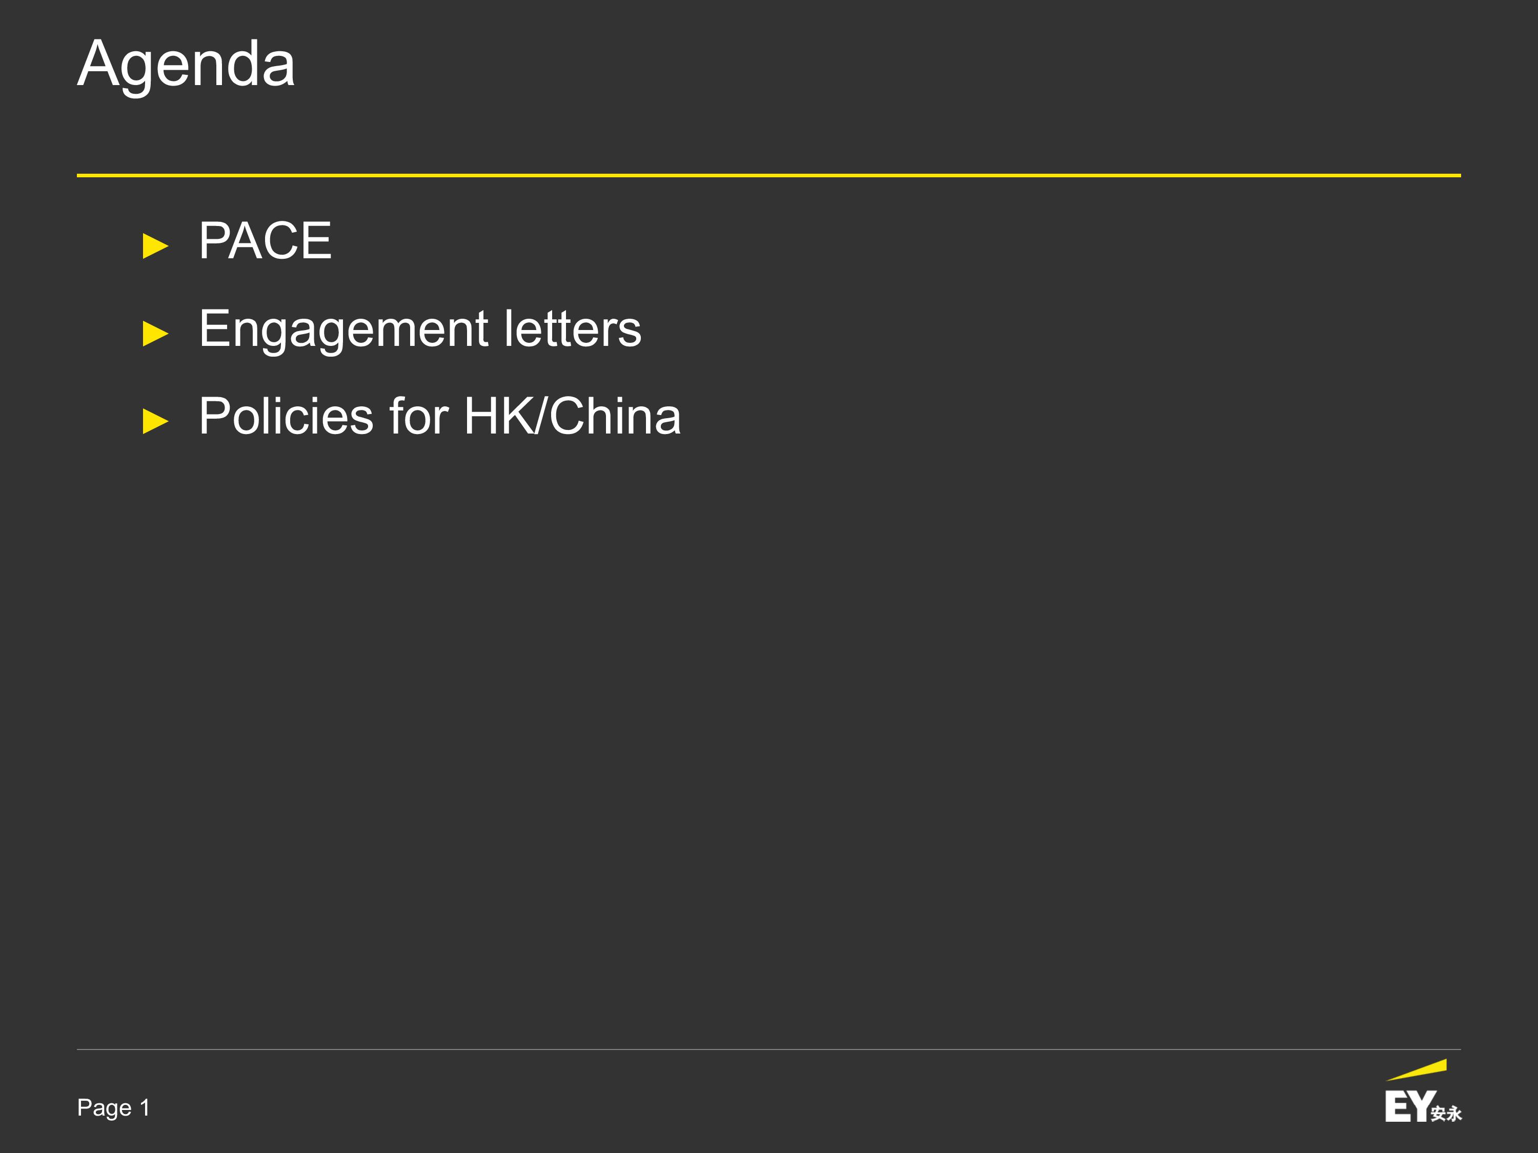Click the yellow arrow bullet beside PACE
1538x1153 pixels.
tap(156, 246)
